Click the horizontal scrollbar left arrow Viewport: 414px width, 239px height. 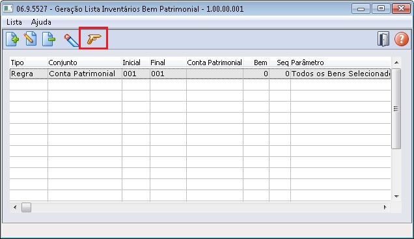coord(15,207)
